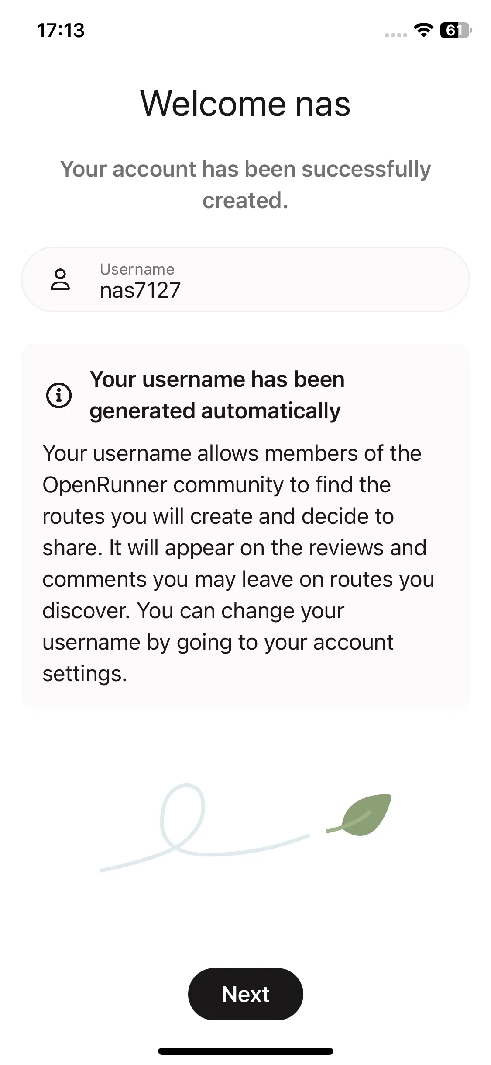Viewport: 491px width, 1065px height.
Task: Tap the home indicator bar
Action: point(245,1051)
